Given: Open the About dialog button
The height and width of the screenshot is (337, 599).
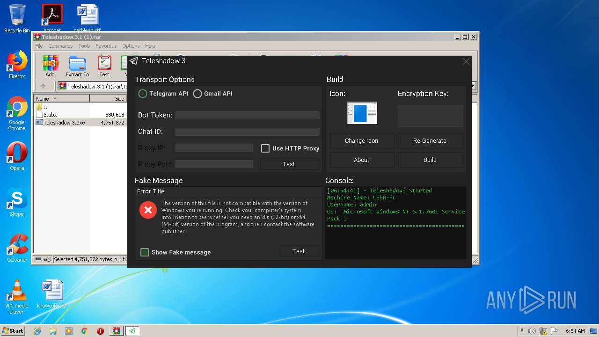Looking at the screenshot, I should 362,160.
